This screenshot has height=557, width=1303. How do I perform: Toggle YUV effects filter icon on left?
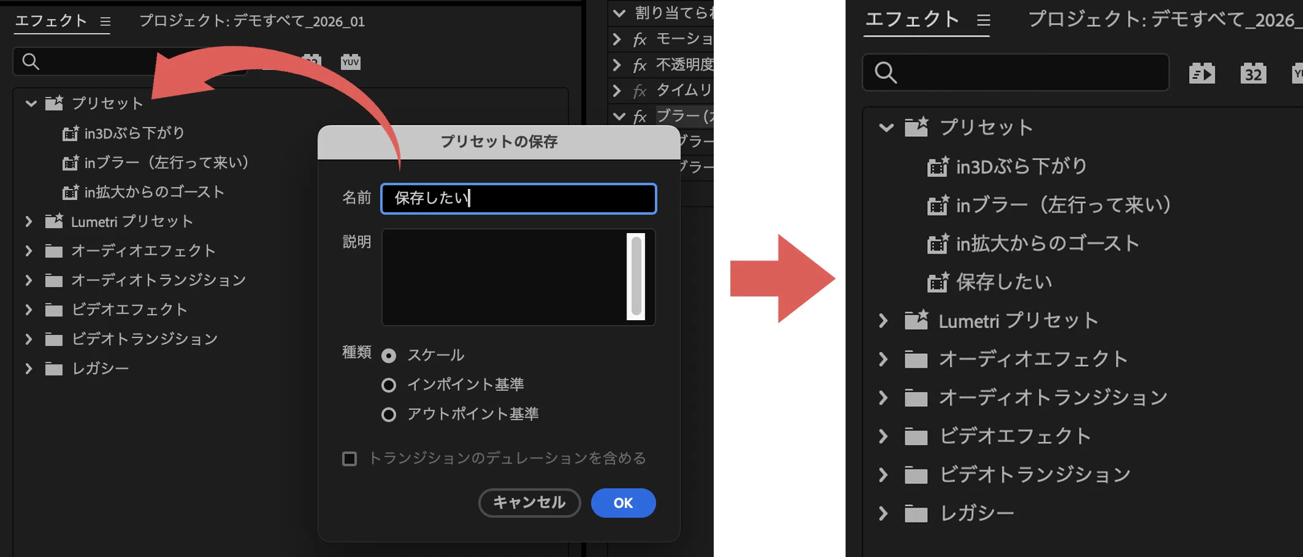coord(351,61)
